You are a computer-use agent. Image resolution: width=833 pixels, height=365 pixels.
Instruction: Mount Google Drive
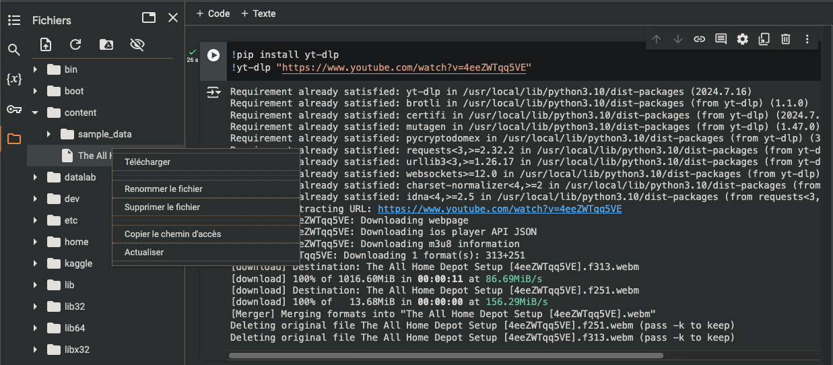point(106,44)
